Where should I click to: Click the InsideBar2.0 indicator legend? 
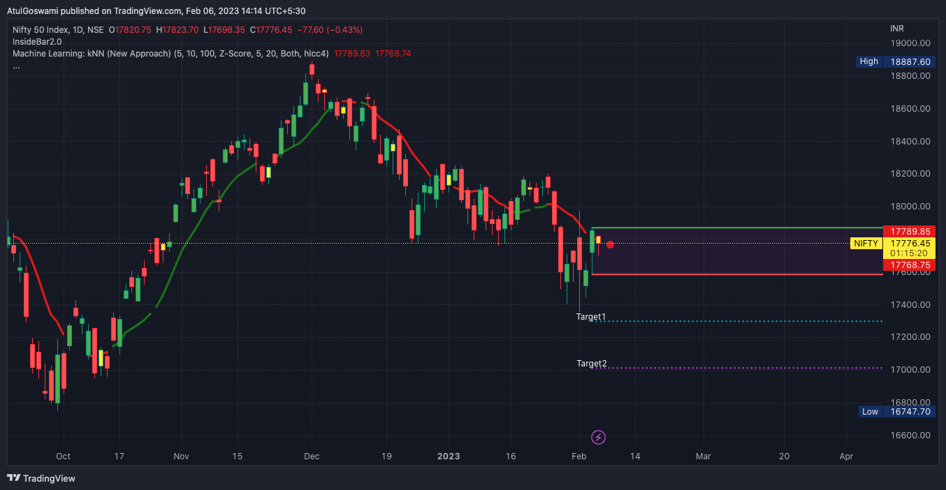[37, 42]
